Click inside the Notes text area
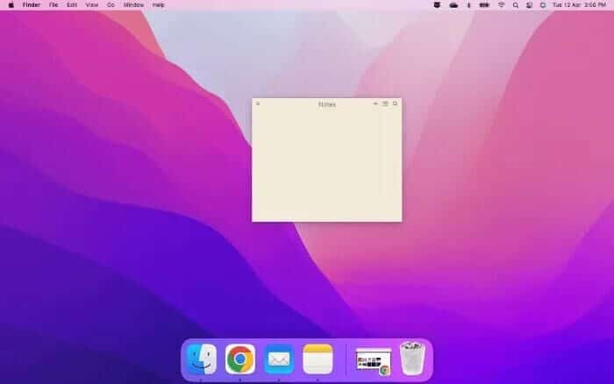 click(x=326, y=165)
